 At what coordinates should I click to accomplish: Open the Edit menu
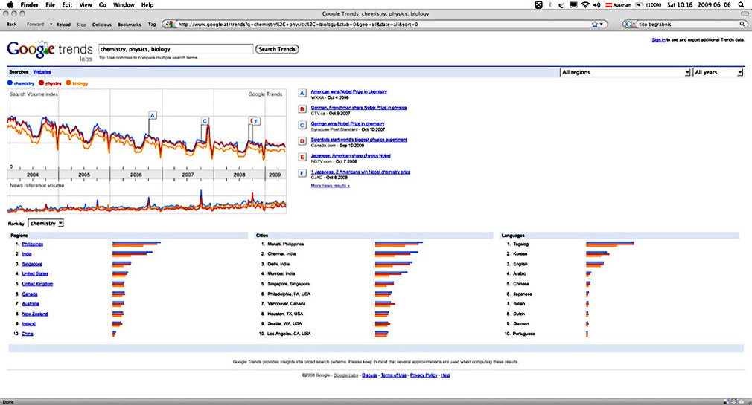67,4
